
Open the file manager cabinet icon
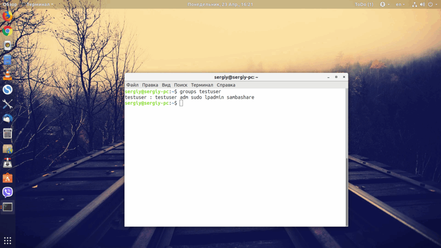8,60
